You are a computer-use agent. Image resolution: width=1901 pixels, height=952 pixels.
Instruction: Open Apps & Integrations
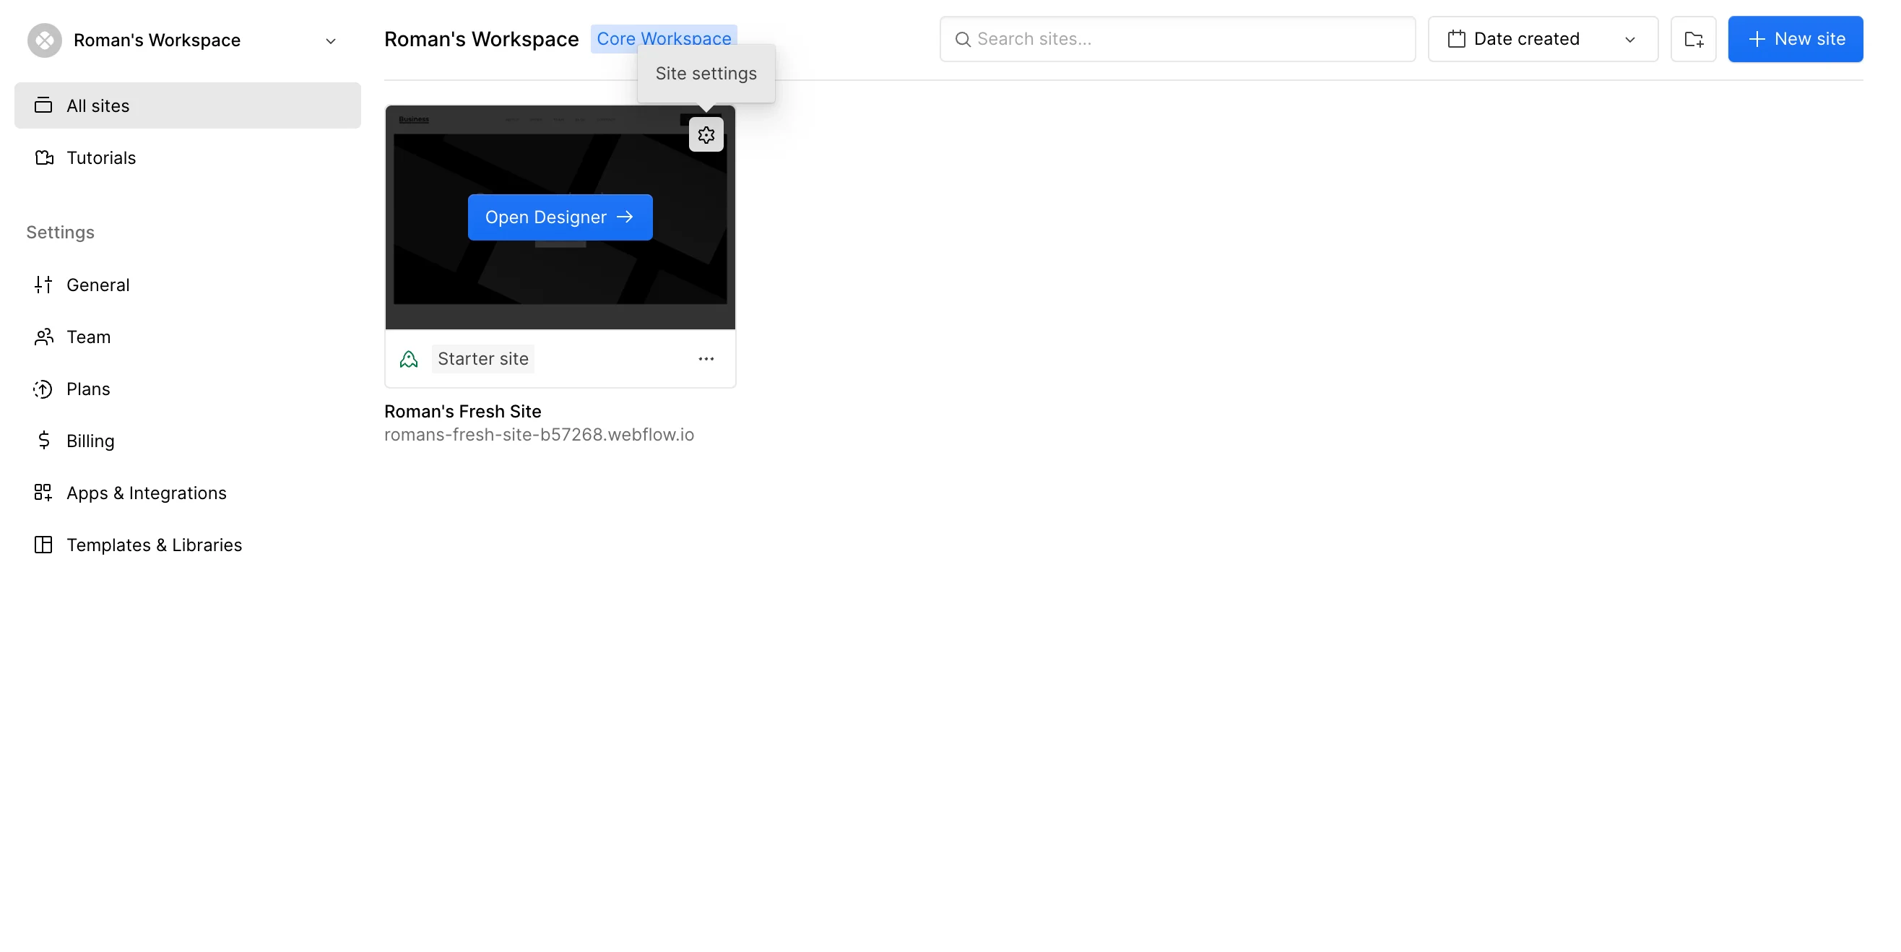pyautogui.click(x=188, y=493)
